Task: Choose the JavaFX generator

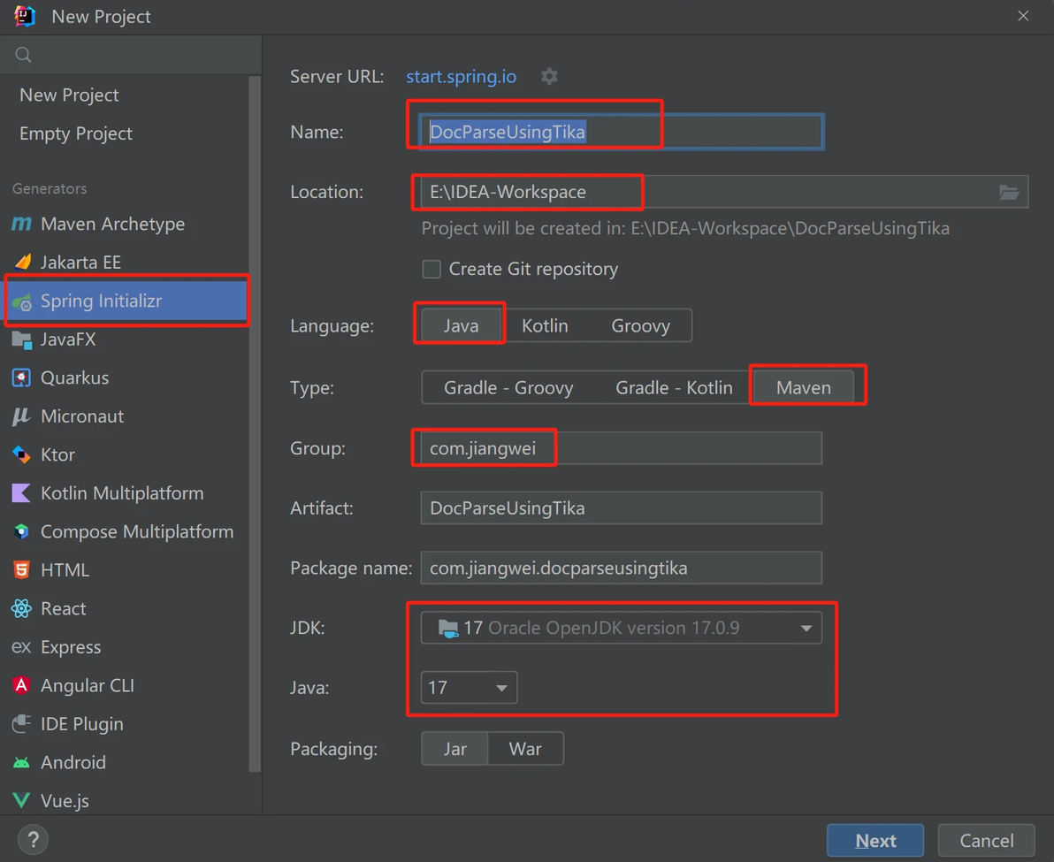Action: 68,339
